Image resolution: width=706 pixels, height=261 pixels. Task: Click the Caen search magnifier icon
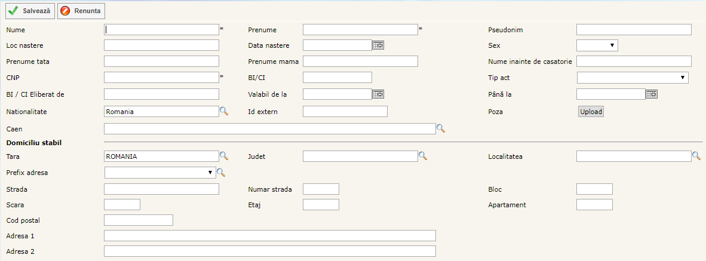pyautogui.click(x=441, y=128)
